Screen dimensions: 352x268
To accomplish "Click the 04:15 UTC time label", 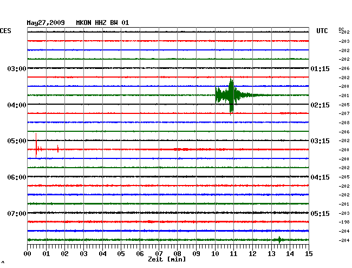I will click(x=320, y=177).
